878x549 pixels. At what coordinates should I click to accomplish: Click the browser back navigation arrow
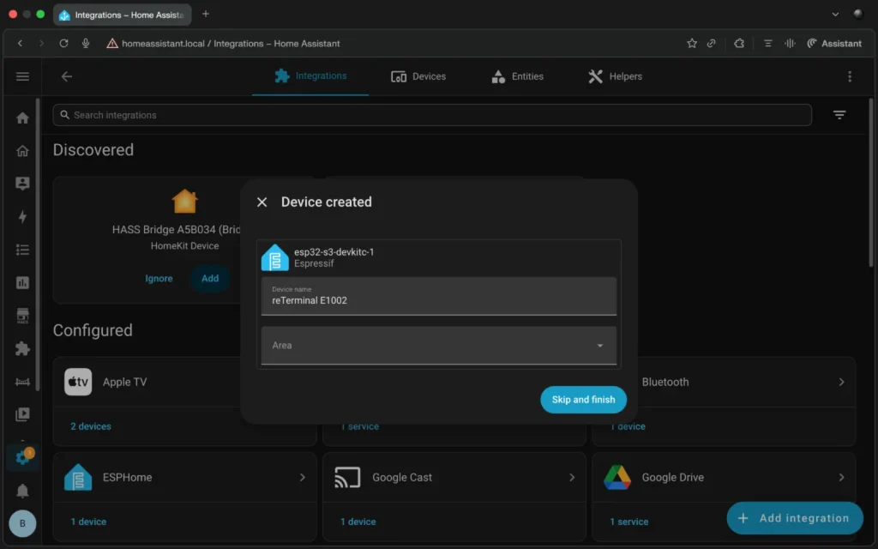click(x=21, y=43)
